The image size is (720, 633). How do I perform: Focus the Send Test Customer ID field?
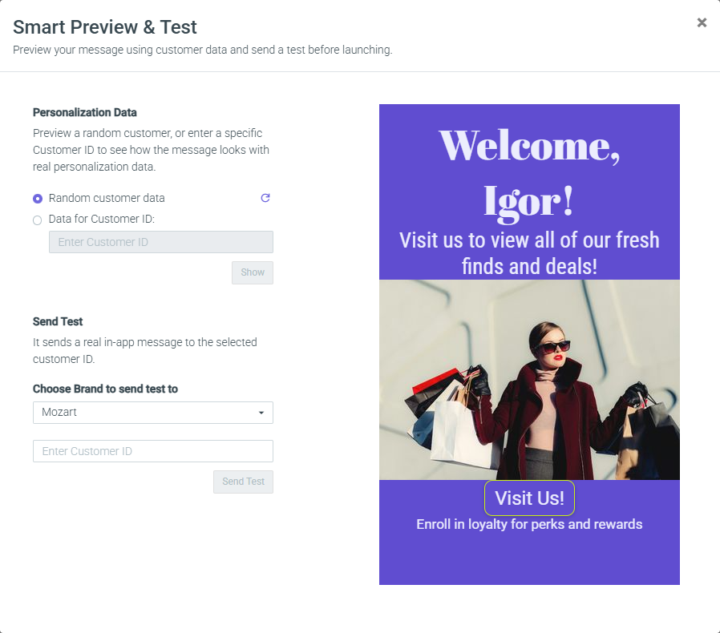[x=153, y=451]
